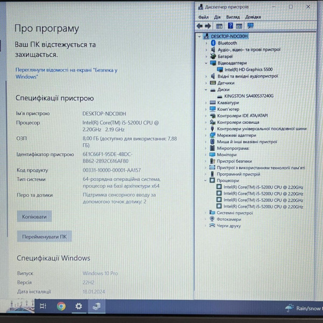
Task: Expand the Контролери IDE ATA/ATAPI category
Action: pyautogui.click(x=206, y=116)
